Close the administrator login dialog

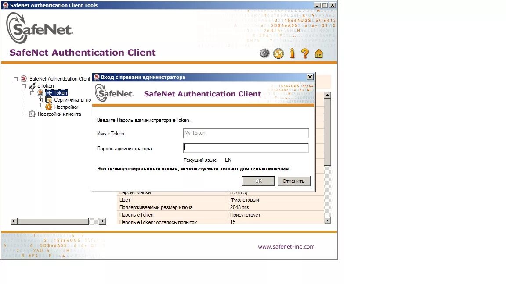click(x=310, y=77)
